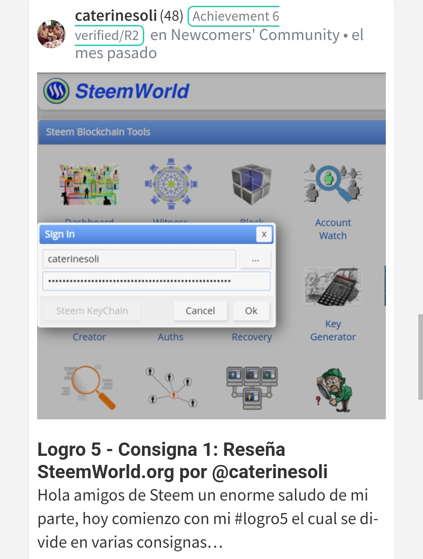The width and height of the screenshot is (423, 559).
Task: Click the Account Watch label
Action: coord(333,229)
